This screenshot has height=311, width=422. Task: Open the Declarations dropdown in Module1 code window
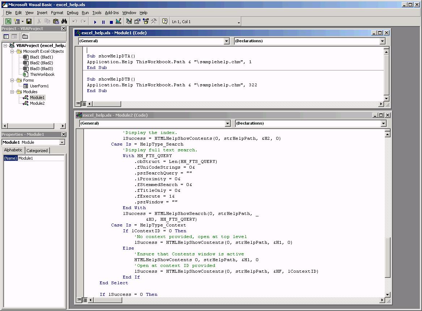click(383, 41)
